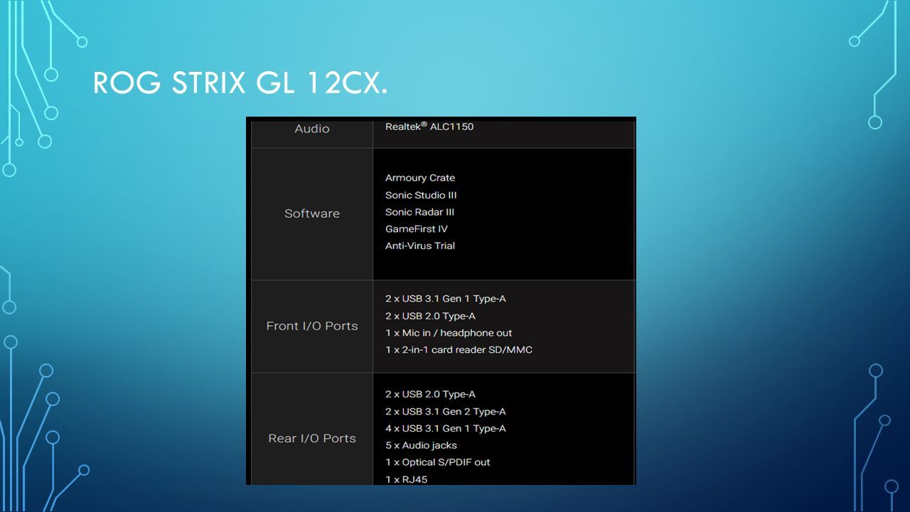The width and height of the screenshot is (910, 512).
Task: Click 4 x USB 3.1 Gen 1 Type-A line
Action: pos(446,428)
